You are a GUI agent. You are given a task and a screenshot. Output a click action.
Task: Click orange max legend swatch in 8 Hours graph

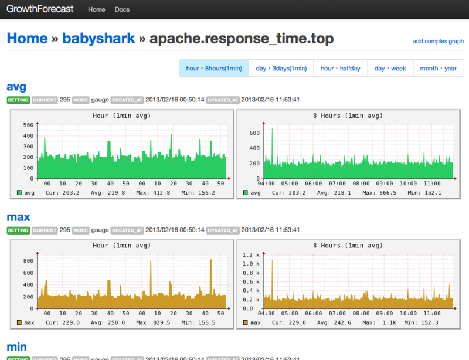click(245, 322)
